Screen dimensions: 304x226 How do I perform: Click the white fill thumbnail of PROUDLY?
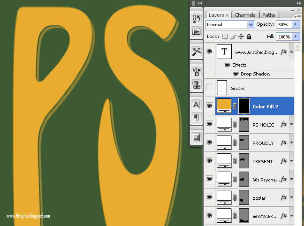(224, 143)
